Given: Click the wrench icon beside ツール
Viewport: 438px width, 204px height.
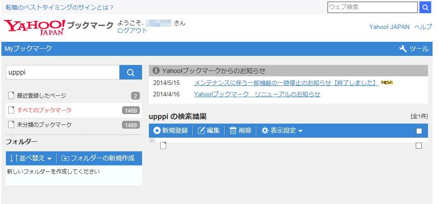Looking at the screenshot, I should click(x=403, y=49).
